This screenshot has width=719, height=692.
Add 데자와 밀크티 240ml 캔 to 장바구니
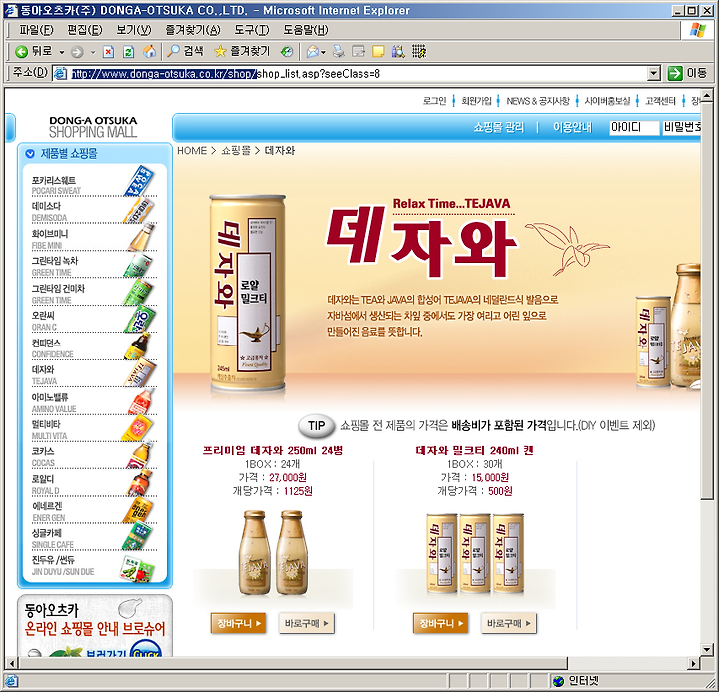(440, 623)
